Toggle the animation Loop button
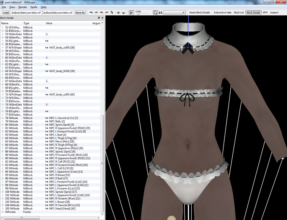The height and width of the screenshot is (220, 287). [155, 13]
